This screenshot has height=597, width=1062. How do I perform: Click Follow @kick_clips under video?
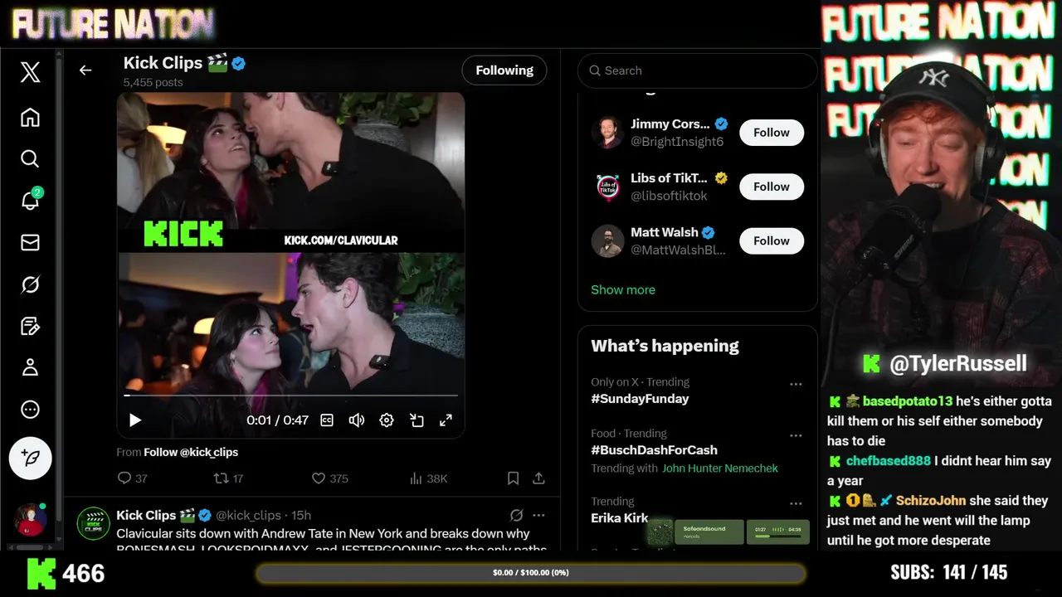pos(191,452)
